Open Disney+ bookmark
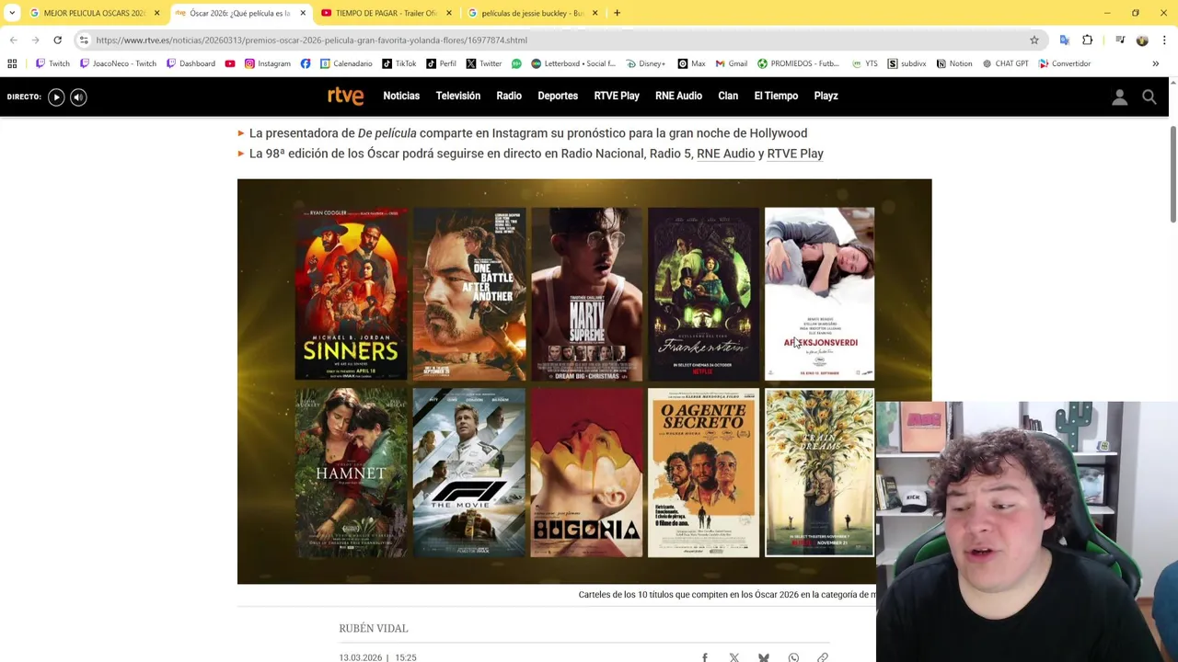 pos(645,63)
